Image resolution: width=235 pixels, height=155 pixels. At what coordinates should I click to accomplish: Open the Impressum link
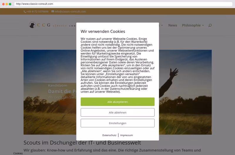[x=127, y=135]
